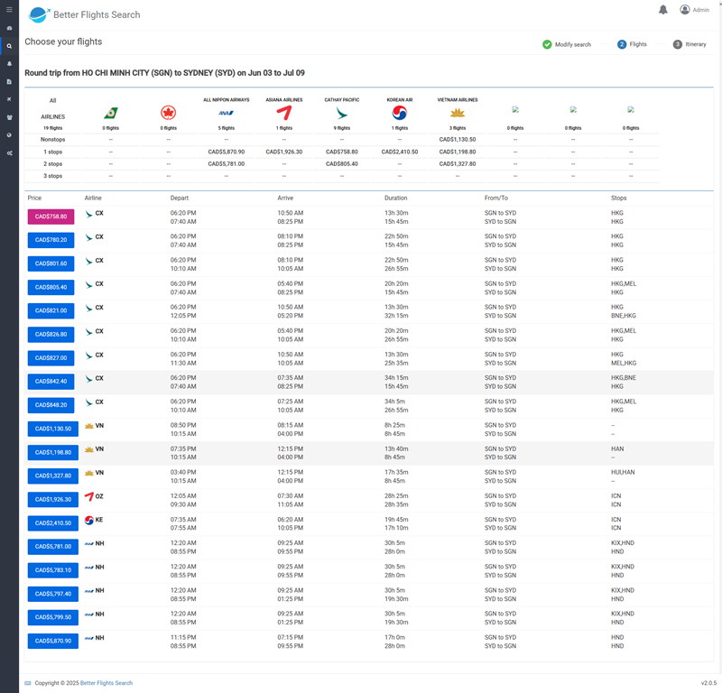Go to Modify search step
This screenshot has height=693, width=722.
point(566,44)
